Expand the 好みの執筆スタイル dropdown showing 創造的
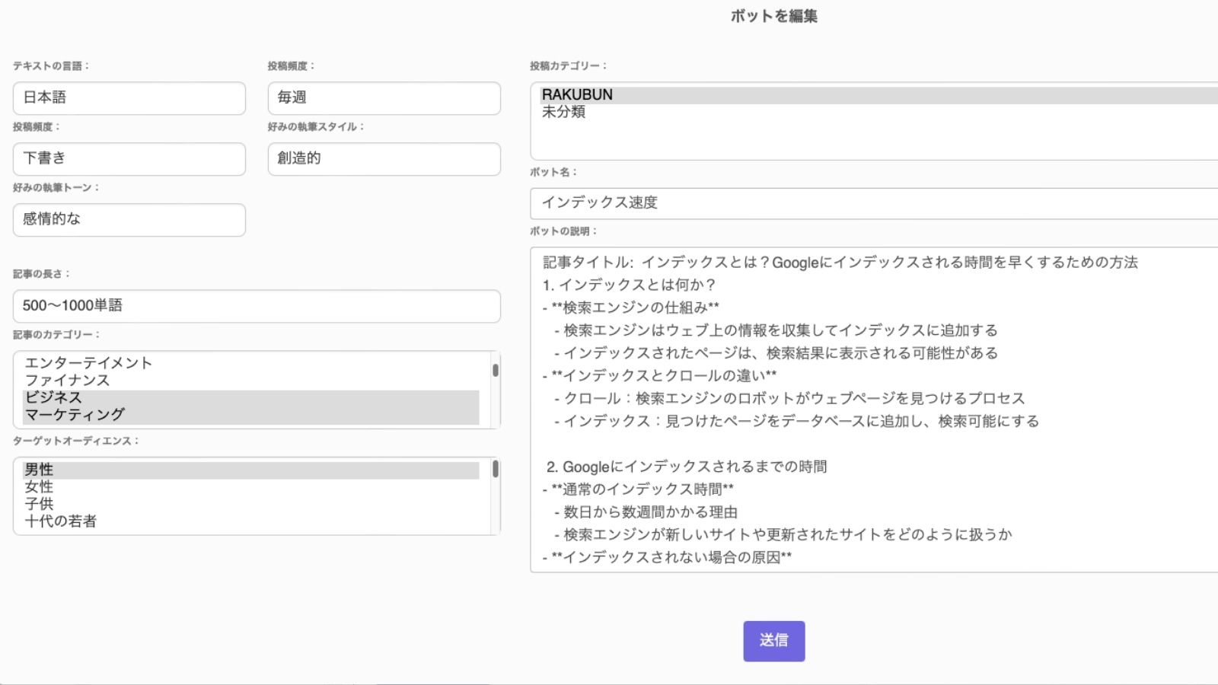The image size is (1218, 685). pyautogui.click(x=384, y=159)
